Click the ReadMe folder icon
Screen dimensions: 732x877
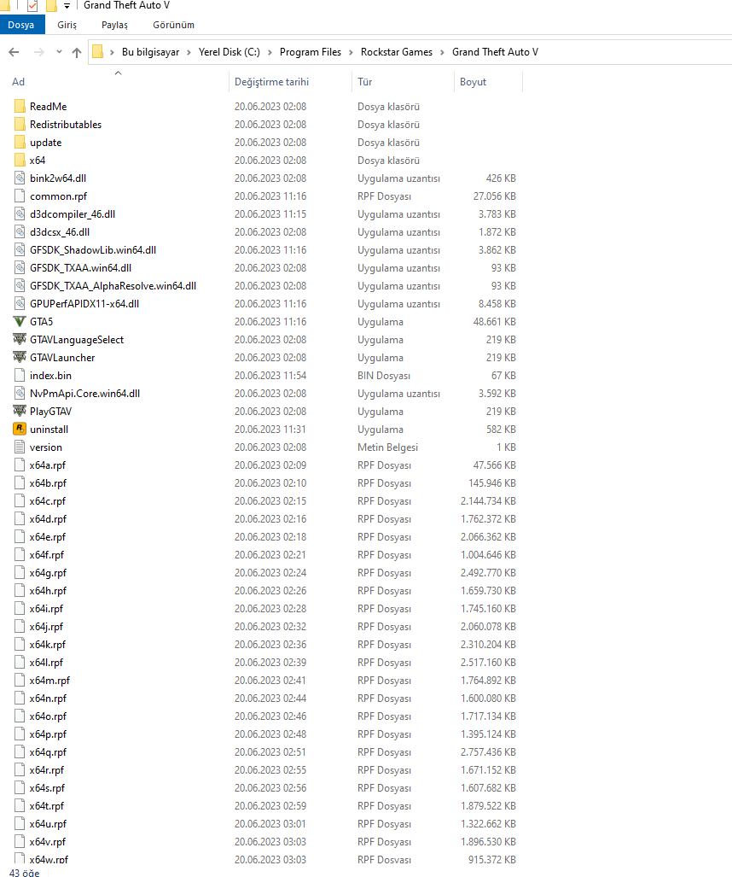click(x=19, y=106)
